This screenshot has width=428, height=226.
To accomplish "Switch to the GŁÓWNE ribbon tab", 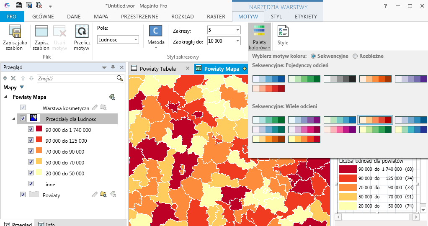I will point(43,16).
